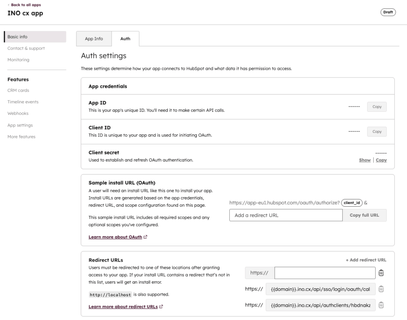Copy the App ID value

coord(376,107)
